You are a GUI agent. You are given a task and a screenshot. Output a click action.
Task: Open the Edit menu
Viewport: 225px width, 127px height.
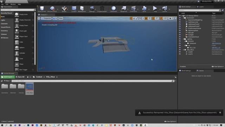point(7,4)
